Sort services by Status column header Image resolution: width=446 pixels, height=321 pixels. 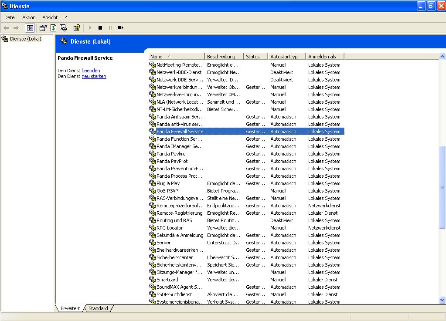pos(255,57)
